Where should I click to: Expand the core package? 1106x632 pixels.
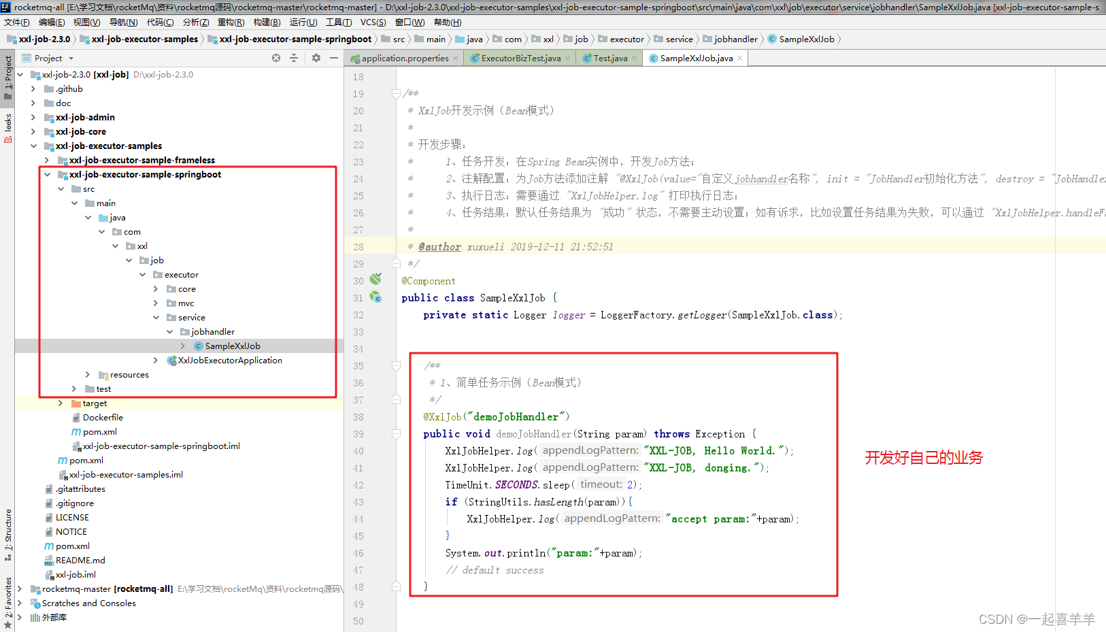[156, 288]
